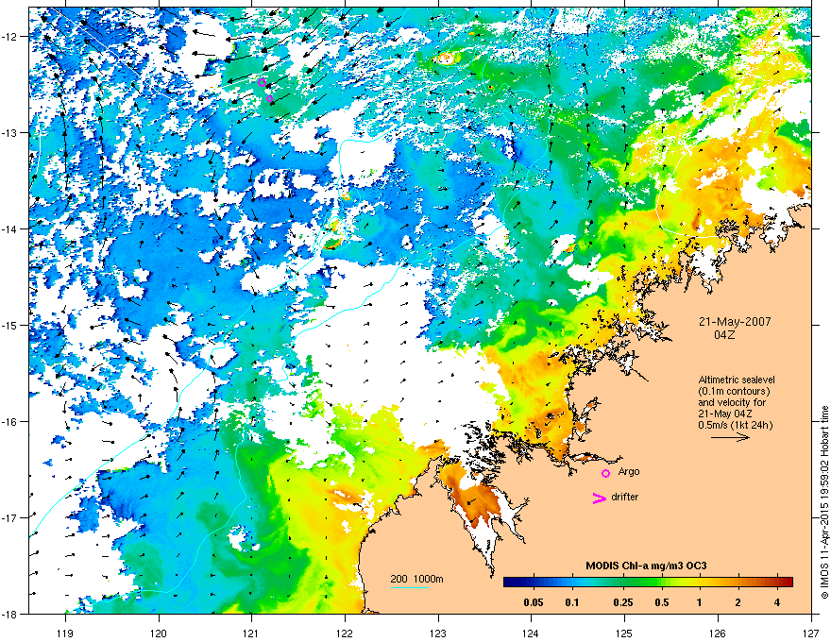Click the 'MODIS Chl-a mg/m3 OC3' title
Image resolution: width=831 pixels, height=642 pixels.
coord(646,566)
